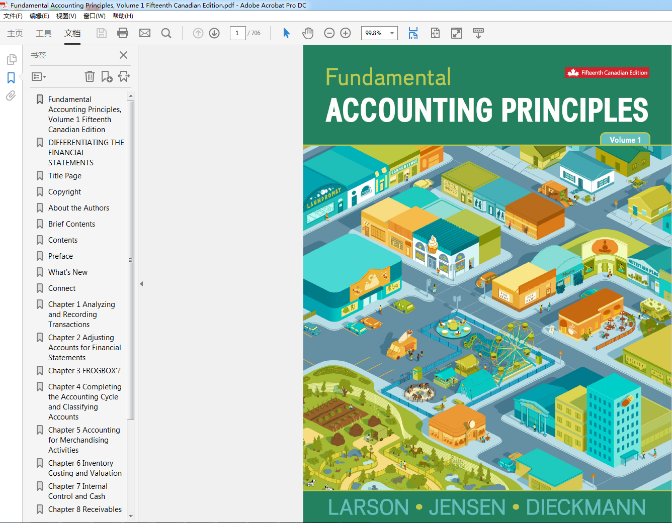Close the bookmarks panel with X
Image resolution: width=672 pixels, height=523 pixels.
(123, 55)
